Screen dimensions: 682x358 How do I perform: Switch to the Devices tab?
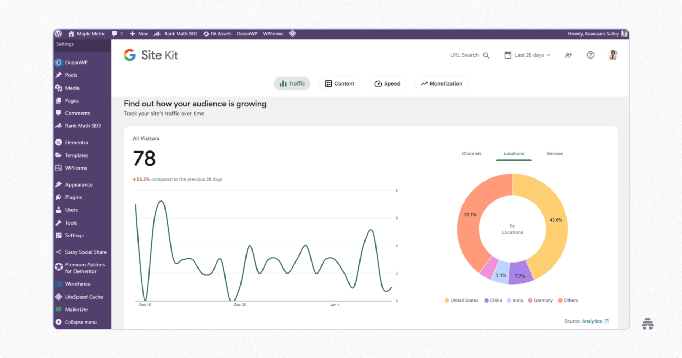pos(554,153)
